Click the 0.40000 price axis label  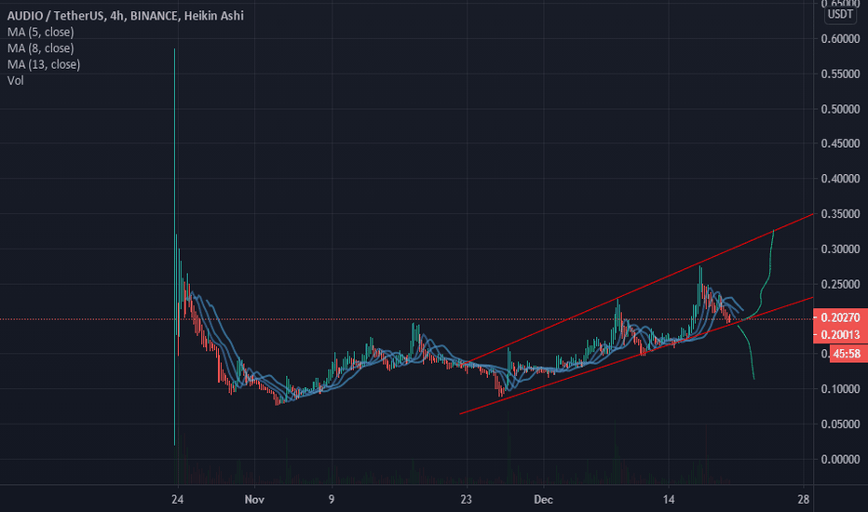click(840, 178)
